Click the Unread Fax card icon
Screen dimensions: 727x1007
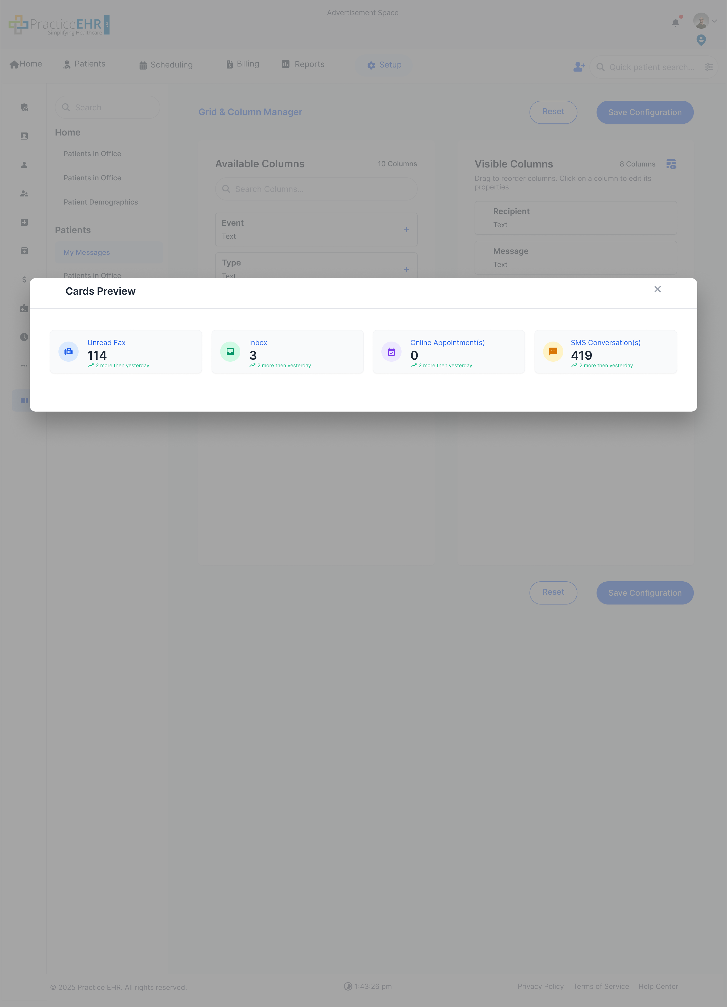click(68, 352)
